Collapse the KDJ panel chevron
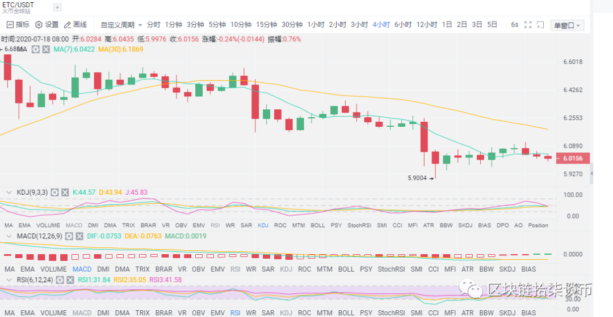 8,192
